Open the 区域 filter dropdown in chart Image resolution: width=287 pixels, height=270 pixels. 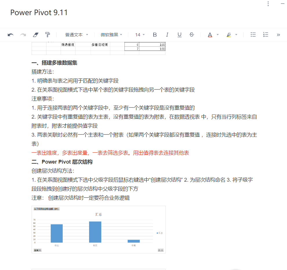pyautogui.click(x=37, y=250)
